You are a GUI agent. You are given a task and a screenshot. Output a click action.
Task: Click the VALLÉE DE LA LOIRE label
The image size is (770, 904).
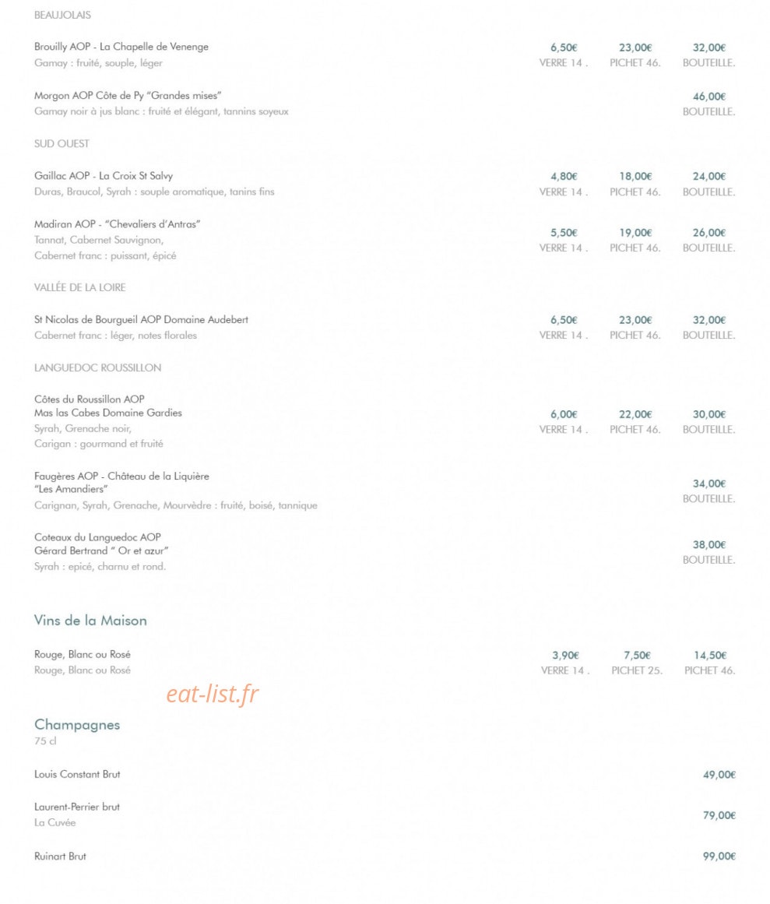(x=79, y=287)
